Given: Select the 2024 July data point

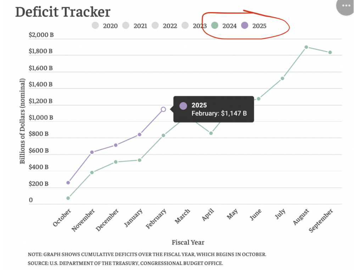Looking at the screenshot, I should click(283, 78).
